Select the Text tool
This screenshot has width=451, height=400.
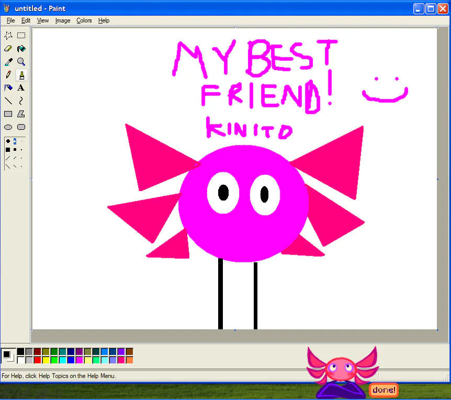tap(21, 88)
